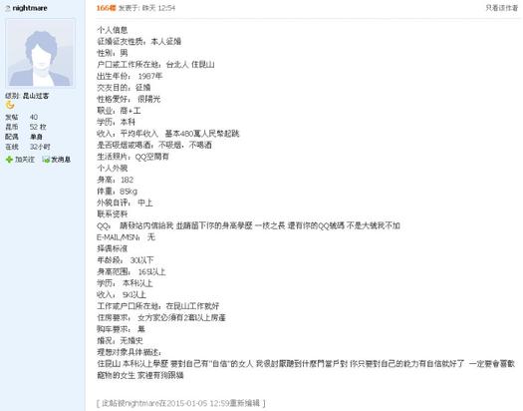
Task: Click the 单身 marital status value
Action: pyautogui.click(x=36, y=137)
